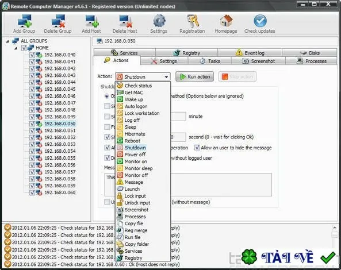Click the Power off action icon

(x=120, y=155)
